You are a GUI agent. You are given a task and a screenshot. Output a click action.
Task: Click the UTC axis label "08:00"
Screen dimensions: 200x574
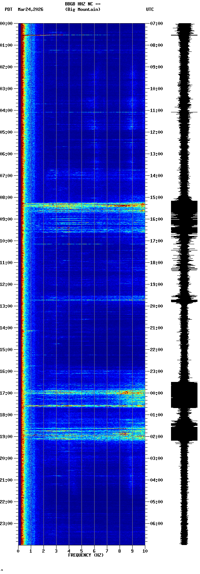coord(156,45)
